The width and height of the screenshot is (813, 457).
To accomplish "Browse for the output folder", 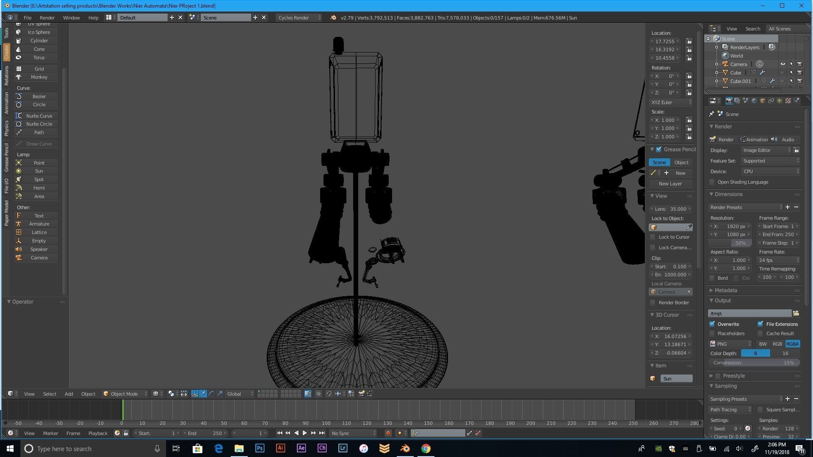I will pos(796,313).
